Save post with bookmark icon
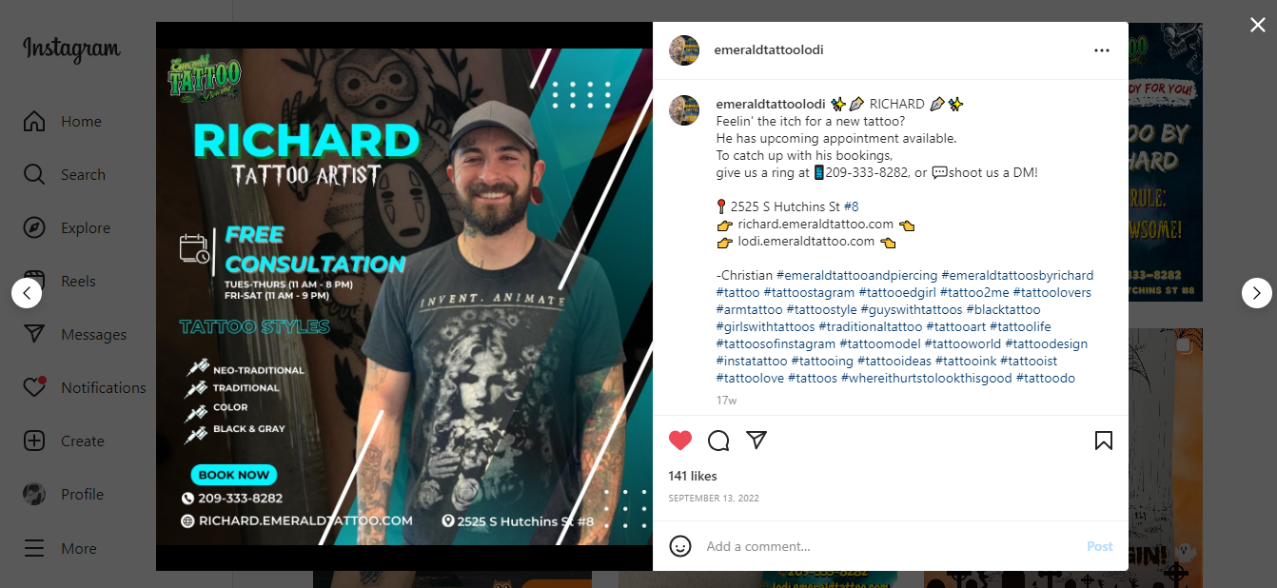The width and height of the screenshot is (1277, 588). tap(1104, 441)
